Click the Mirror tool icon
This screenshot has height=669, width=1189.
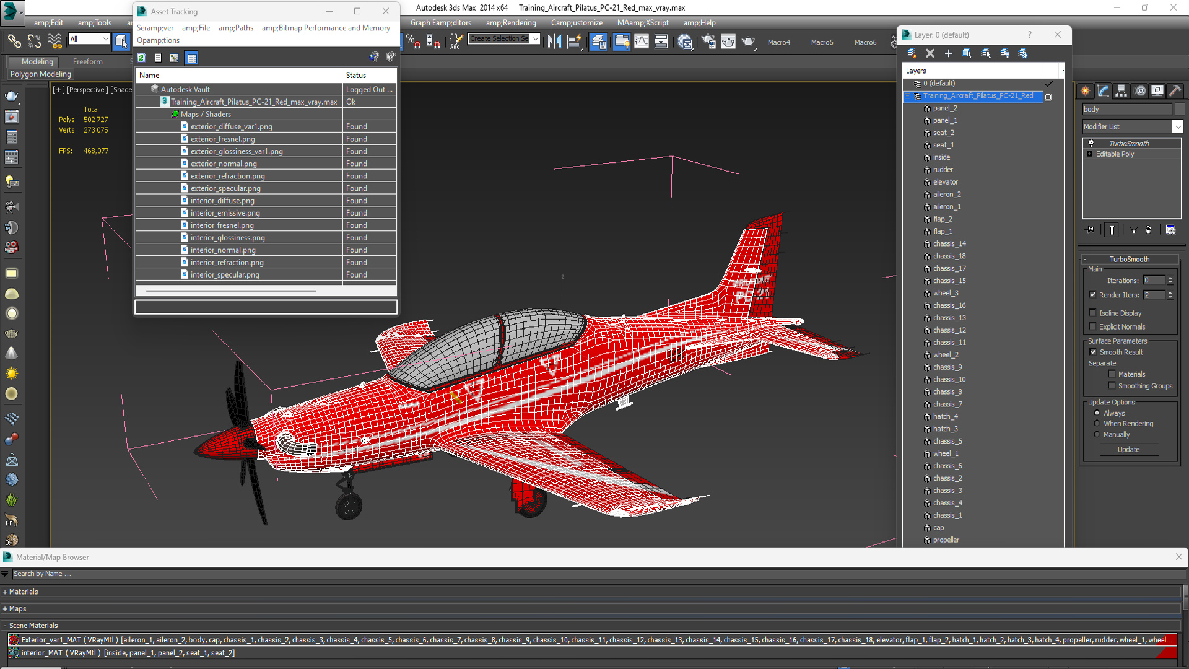pos(554,41)
